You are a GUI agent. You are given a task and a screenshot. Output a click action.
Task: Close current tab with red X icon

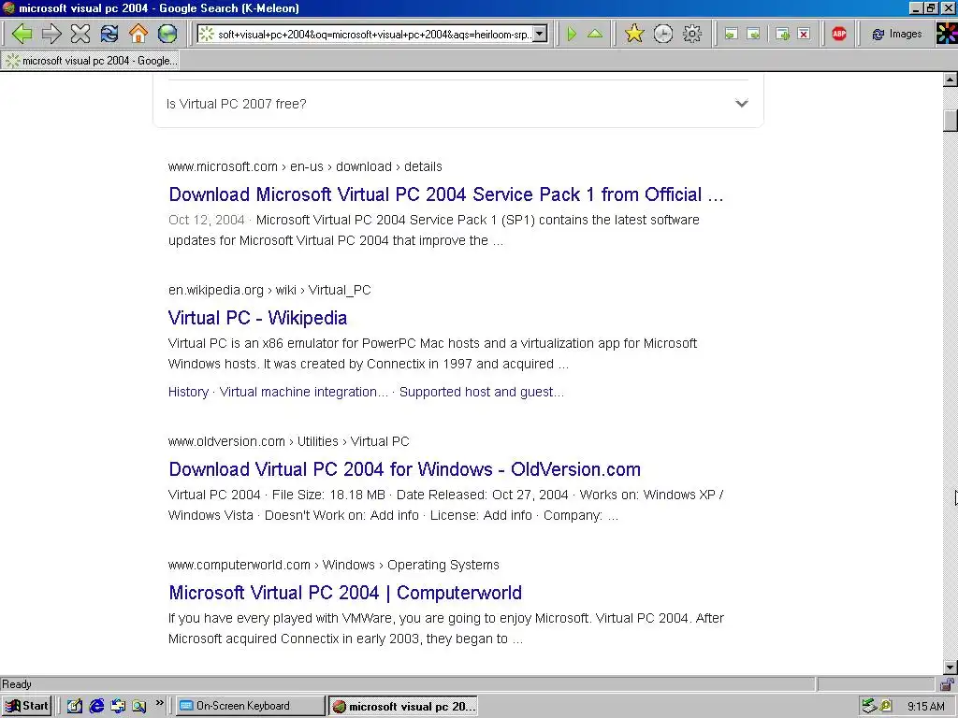(804, 35)
